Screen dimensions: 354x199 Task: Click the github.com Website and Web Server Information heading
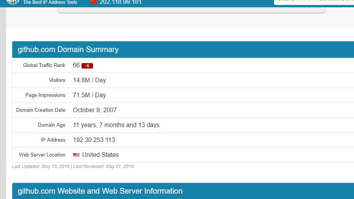coord(100,191)
